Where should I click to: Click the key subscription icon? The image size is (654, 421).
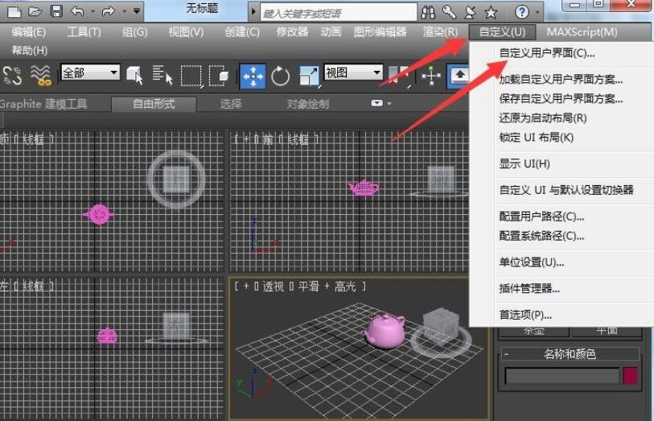449,13
